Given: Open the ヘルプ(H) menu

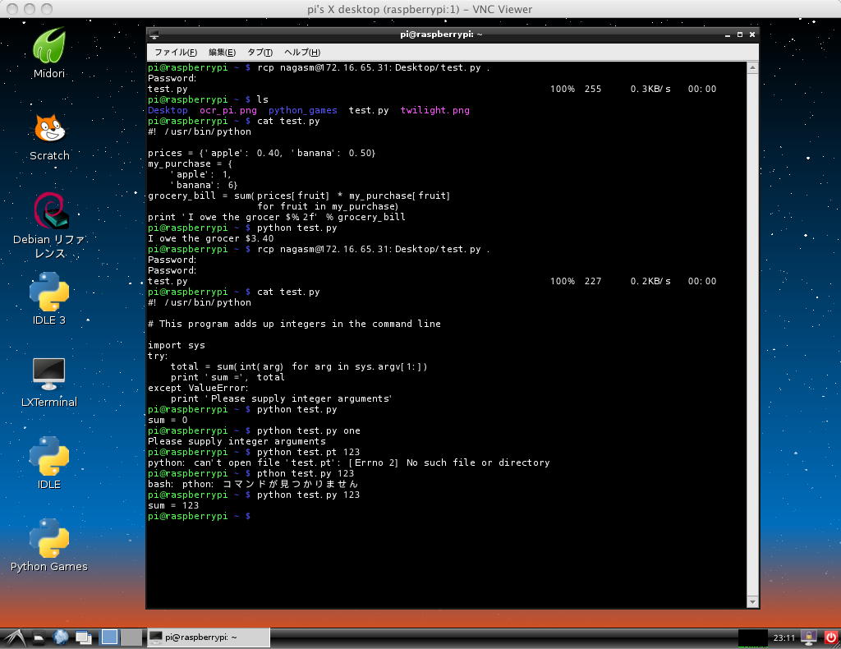Looking at the screenshot, I should (302, 52).
